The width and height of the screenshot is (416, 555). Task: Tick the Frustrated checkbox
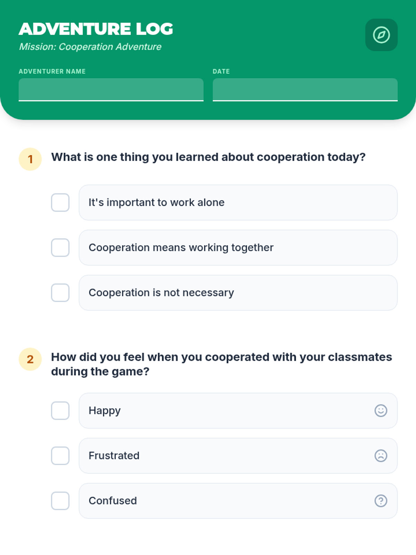click(x=60, y=456)
